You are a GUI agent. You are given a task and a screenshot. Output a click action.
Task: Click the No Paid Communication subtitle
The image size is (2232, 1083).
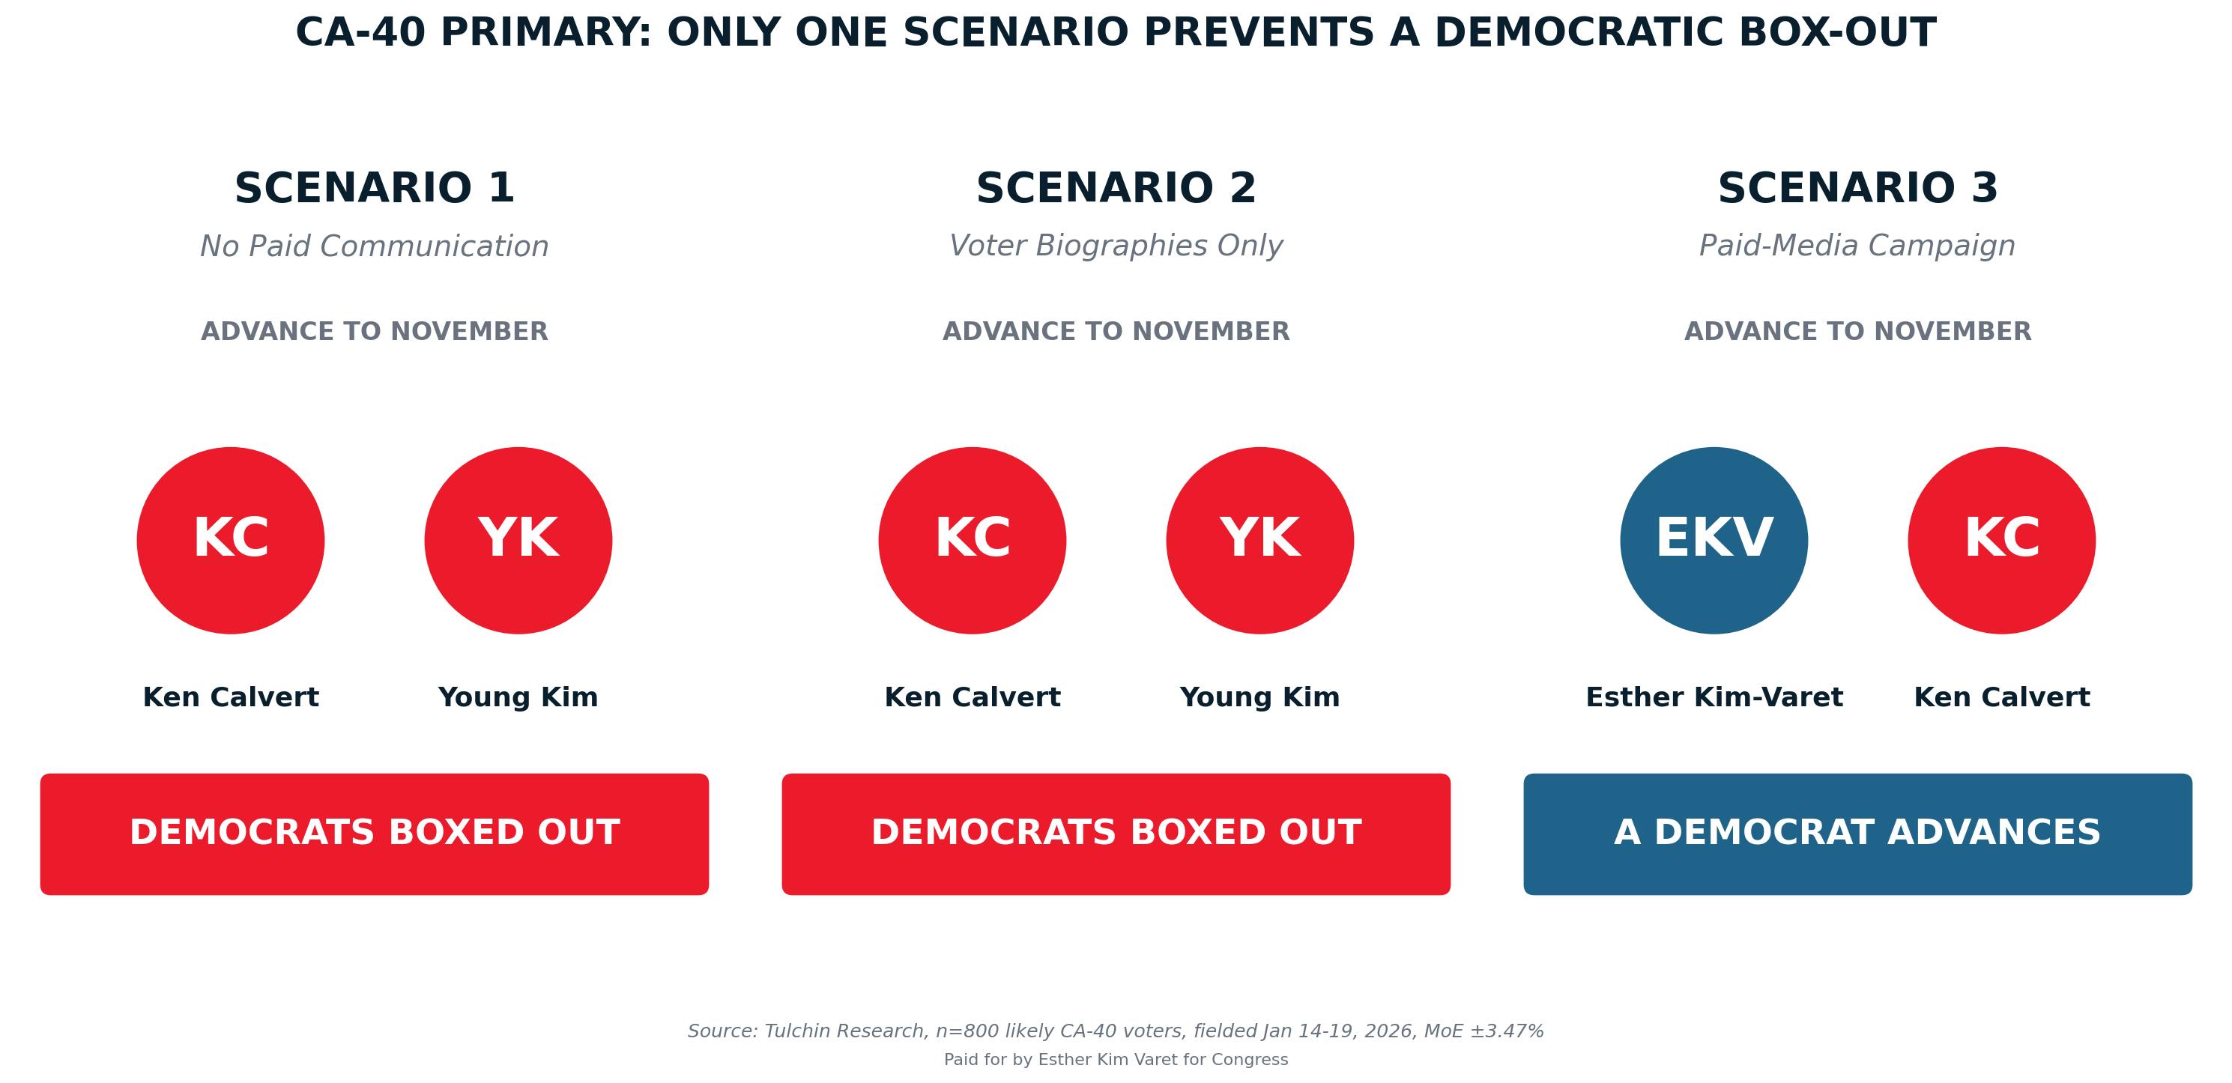(375, 246)
